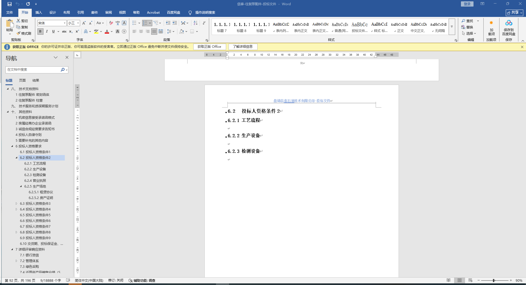Expand the 6.3 投标人资格条件3 heading

16,204
